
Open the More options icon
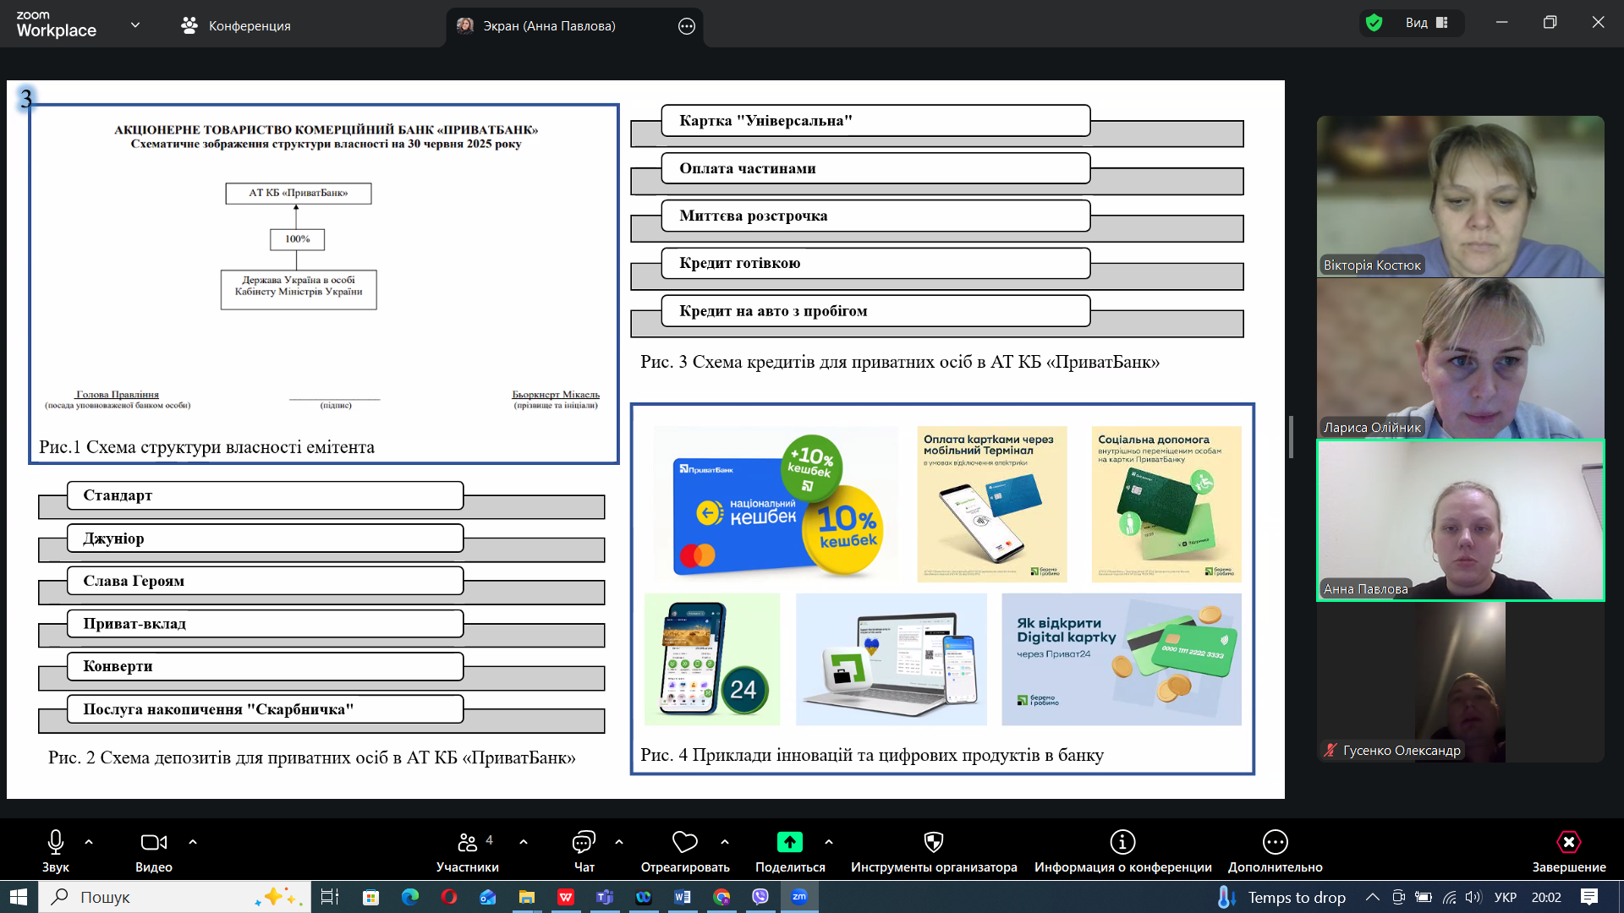tap(1275, 842)
